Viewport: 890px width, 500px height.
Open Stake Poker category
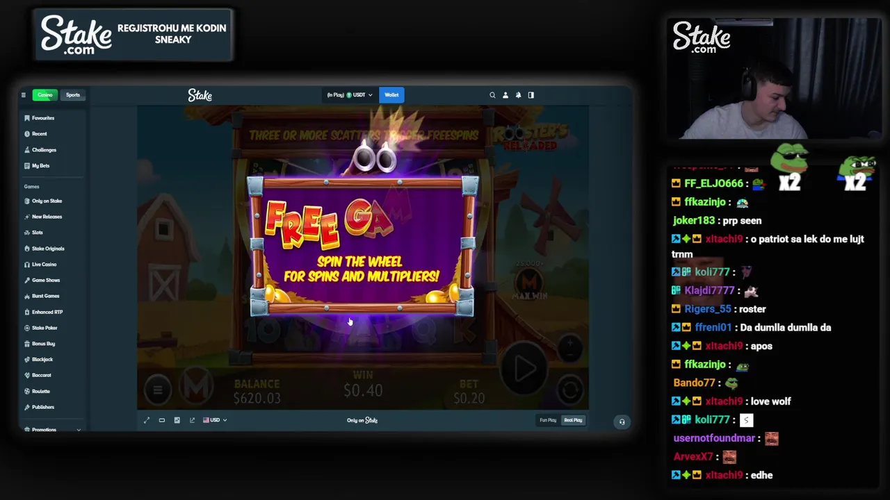pos(53,328)
